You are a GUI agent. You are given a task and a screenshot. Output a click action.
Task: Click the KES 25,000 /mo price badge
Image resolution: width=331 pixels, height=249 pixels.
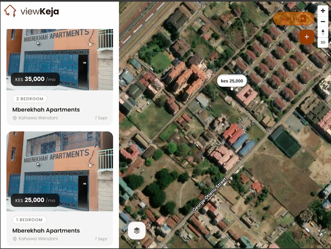(x=35, y=200)
